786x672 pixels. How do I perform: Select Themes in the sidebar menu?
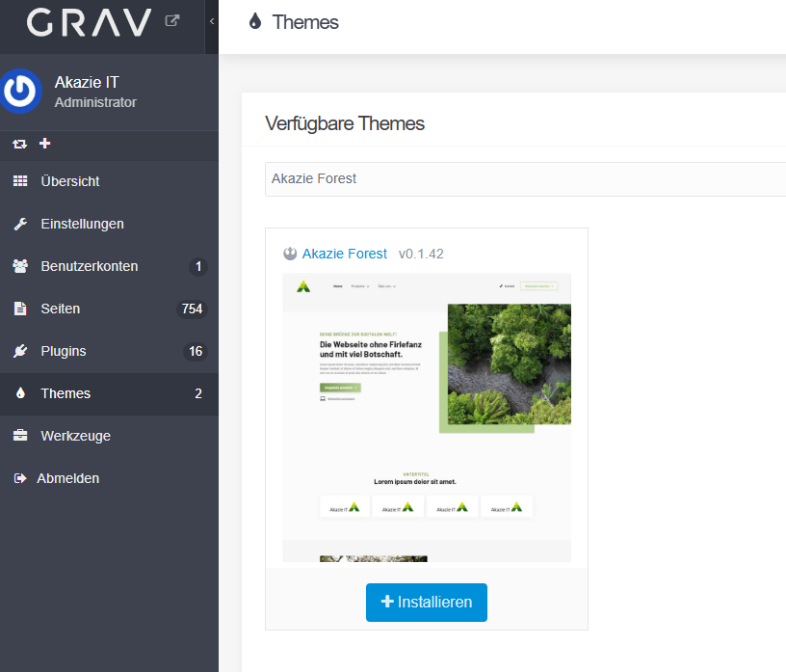click(x=65, y=393)
